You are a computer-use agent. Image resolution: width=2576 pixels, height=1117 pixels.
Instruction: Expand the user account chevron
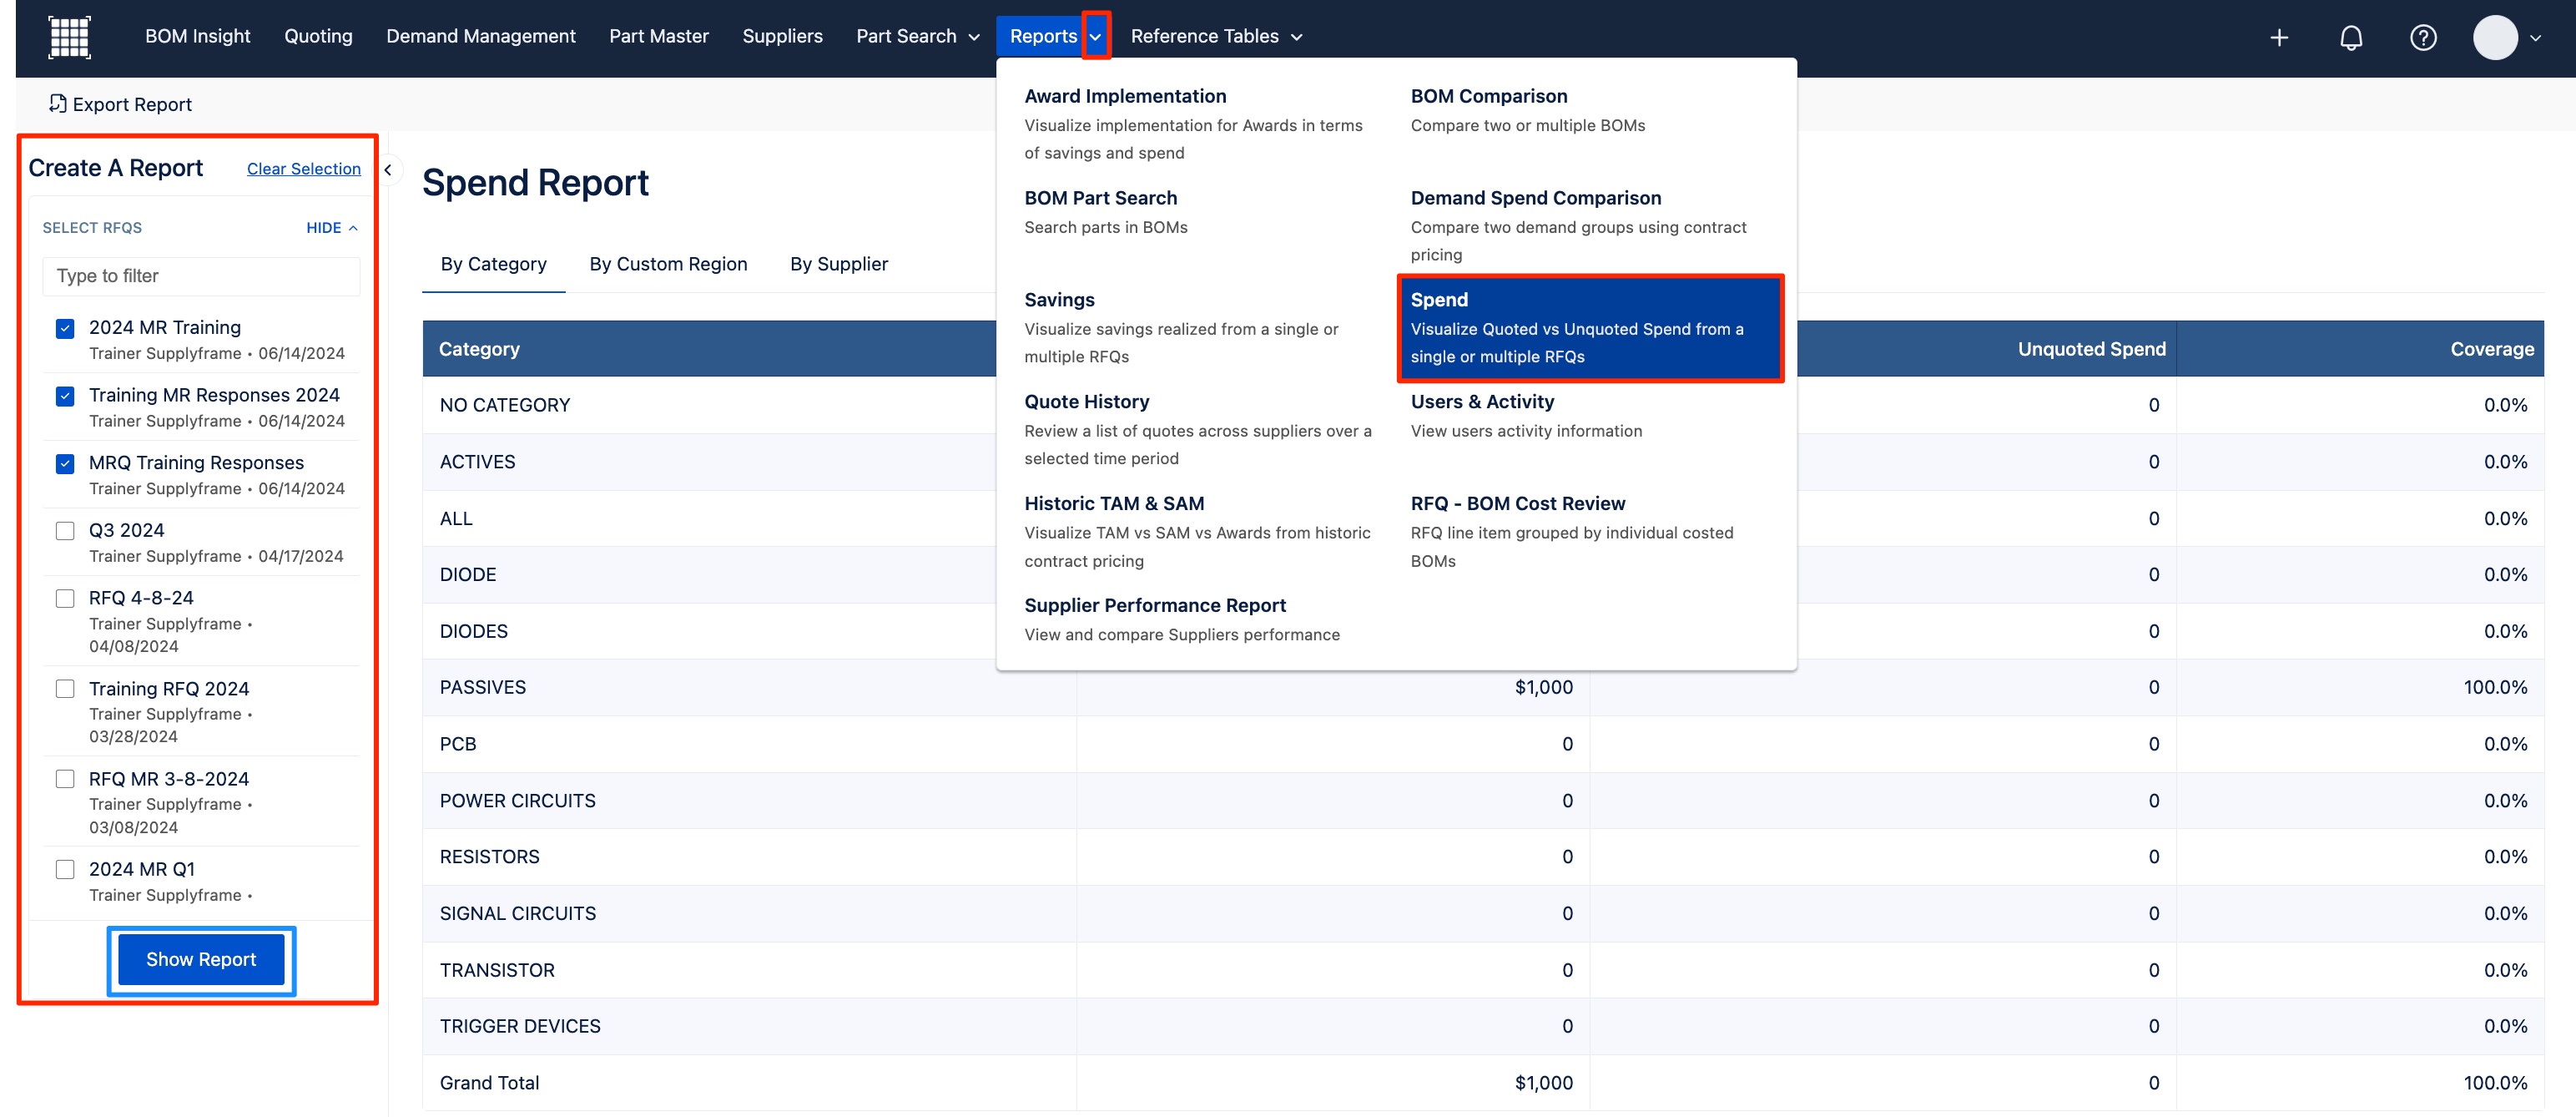2535,38
